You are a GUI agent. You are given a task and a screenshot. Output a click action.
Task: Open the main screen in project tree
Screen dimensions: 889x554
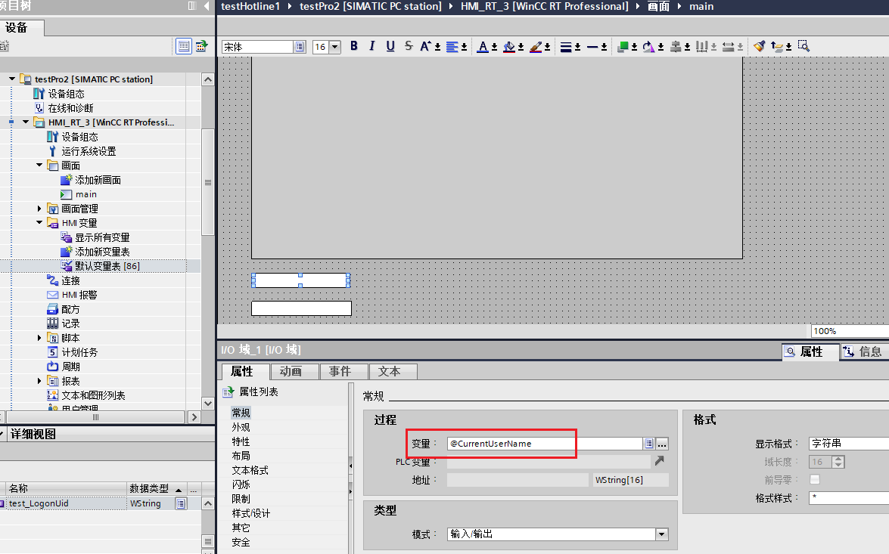click(85, 194)
